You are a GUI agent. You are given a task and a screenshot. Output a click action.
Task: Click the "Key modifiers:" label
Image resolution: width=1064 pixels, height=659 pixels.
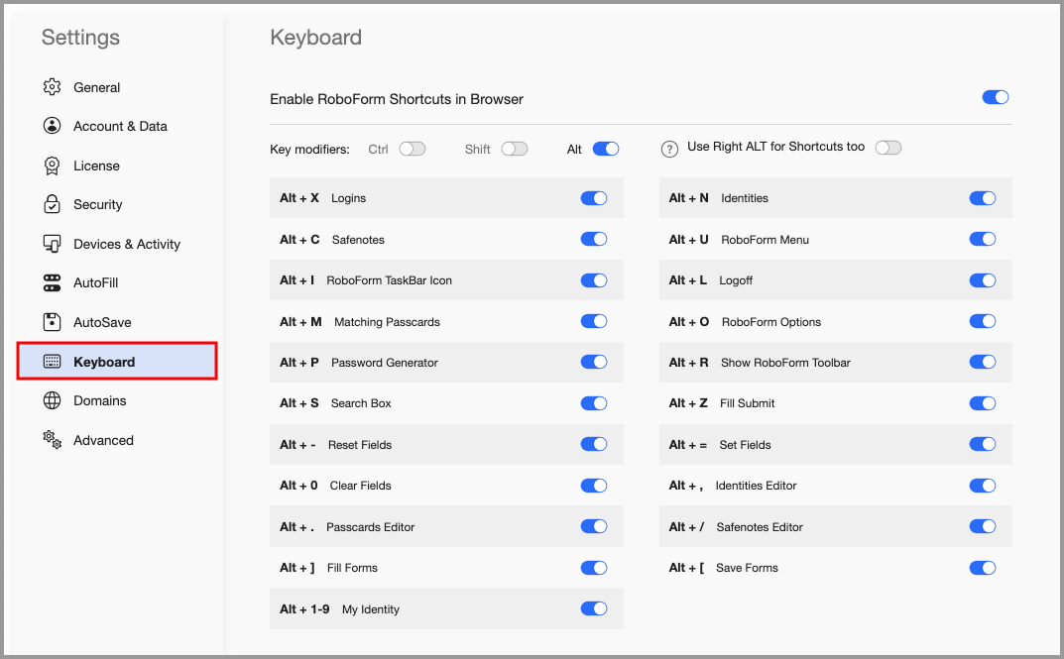pos(309,150)
